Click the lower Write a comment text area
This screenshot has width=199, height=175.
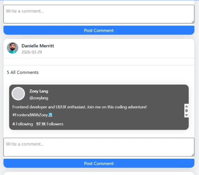(x=99, y=147)
